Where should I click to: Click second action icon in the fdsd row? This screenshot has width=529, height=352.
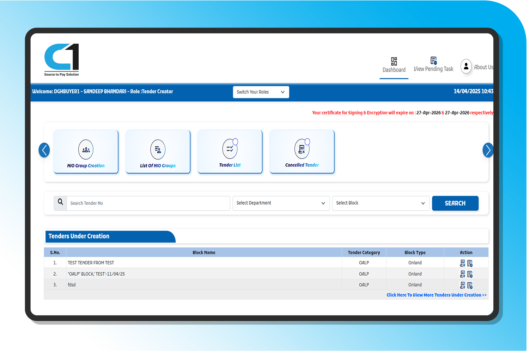click(470, 285)
